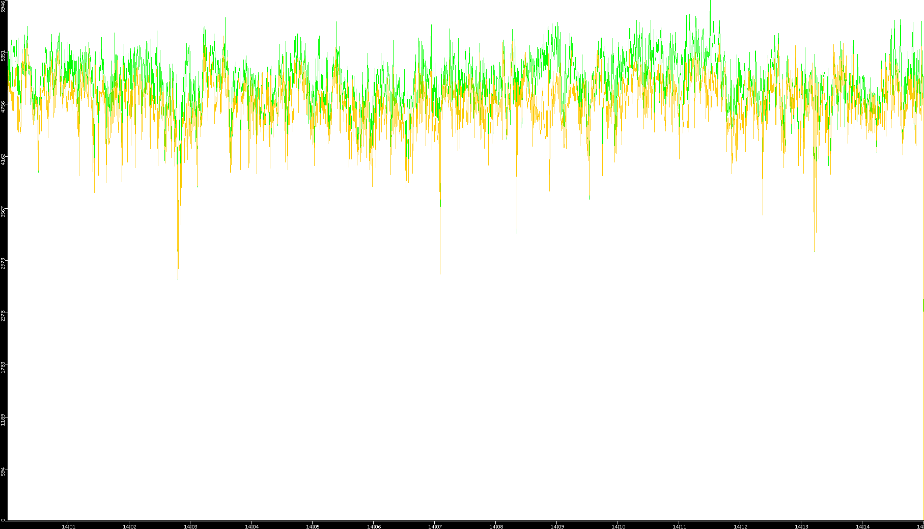Click the 5946 value axis label
924x529 pixels.
tap(3, 6)
